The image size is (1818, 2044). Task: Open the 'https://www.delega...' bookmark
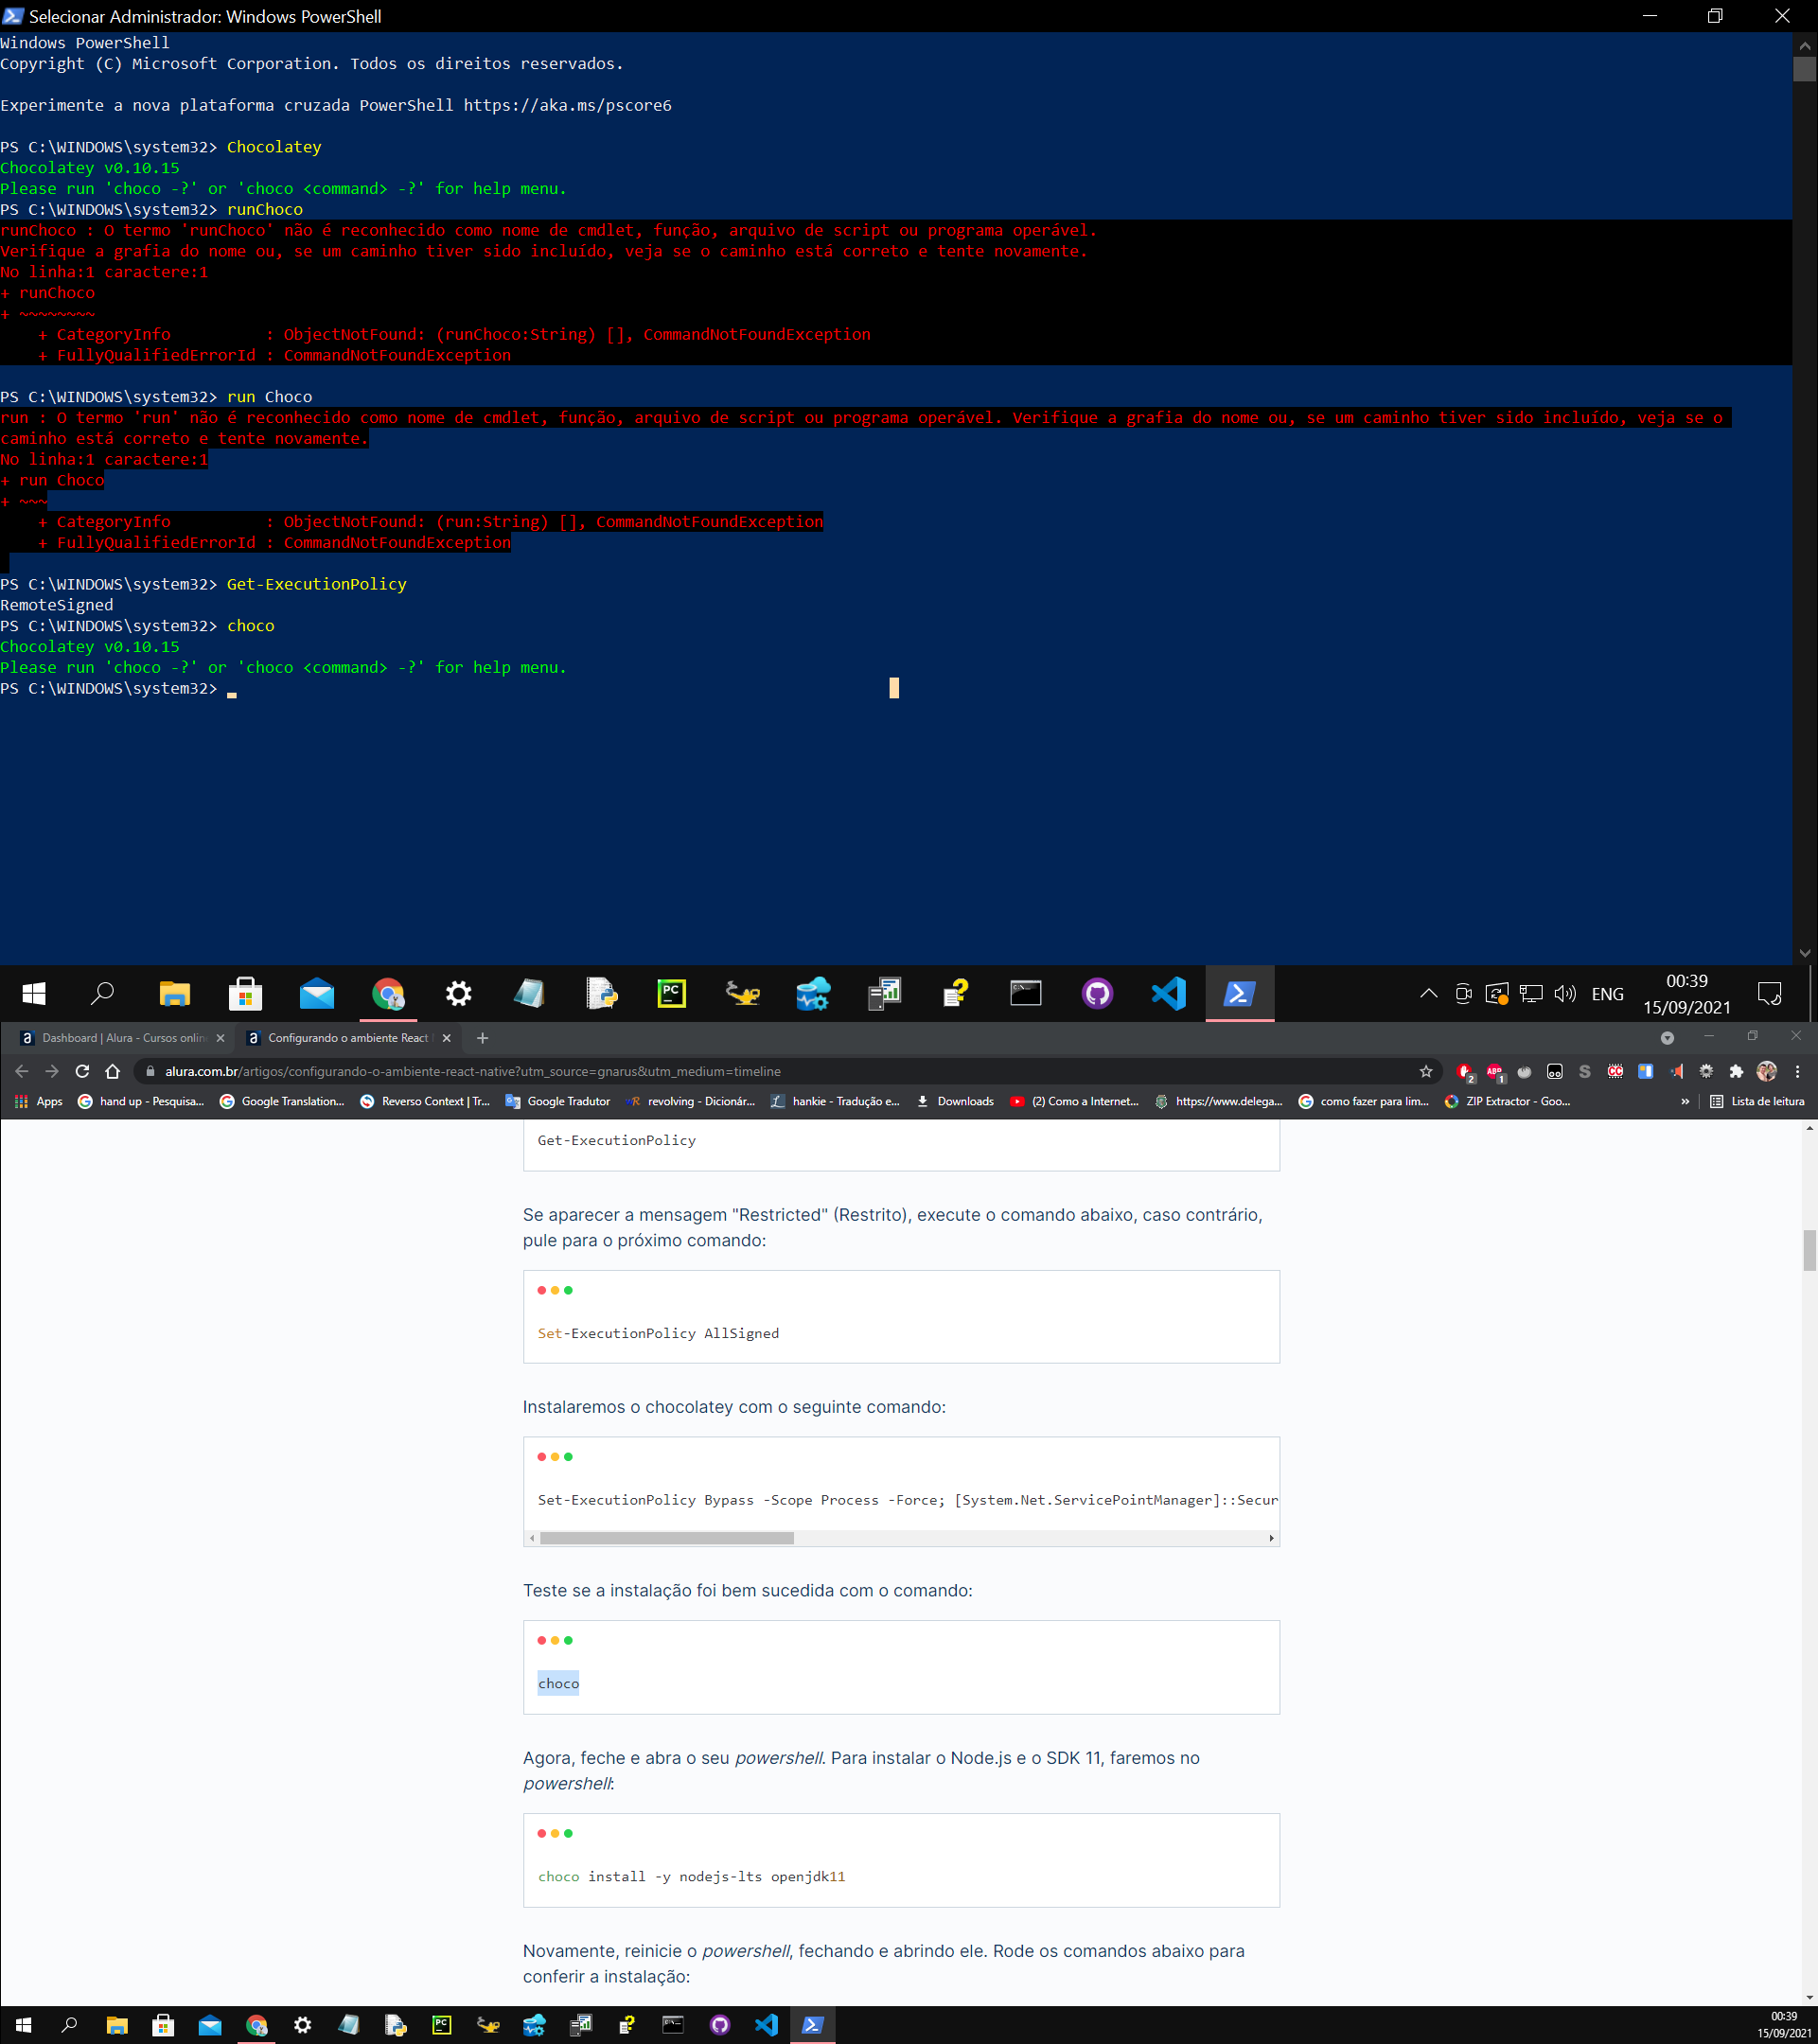tap(1218, 1101)
